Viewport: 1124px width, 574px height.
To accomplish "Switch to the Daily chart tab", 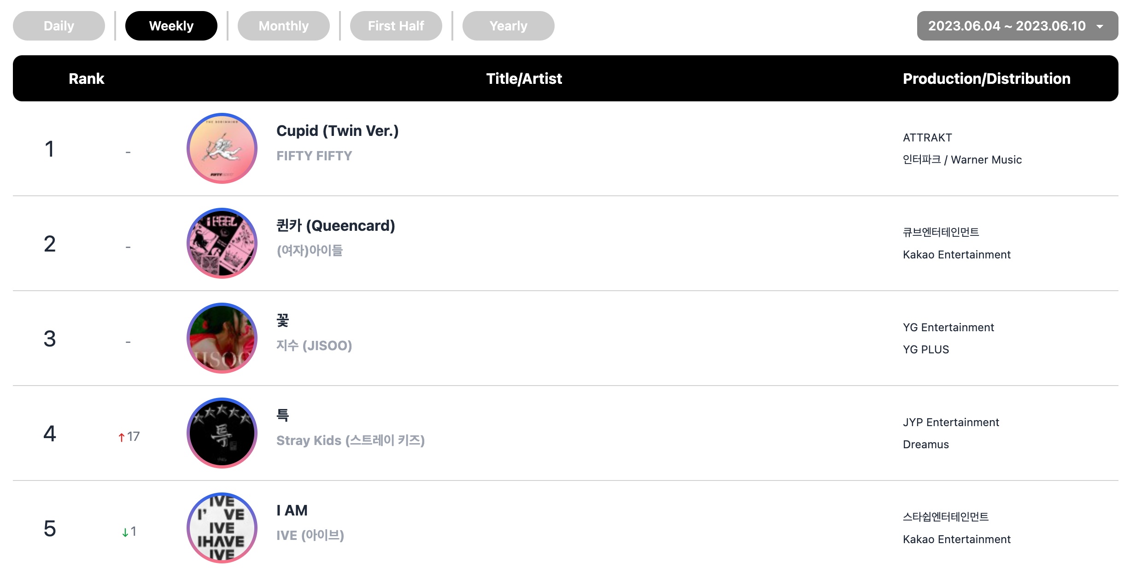I will (59, 26).
